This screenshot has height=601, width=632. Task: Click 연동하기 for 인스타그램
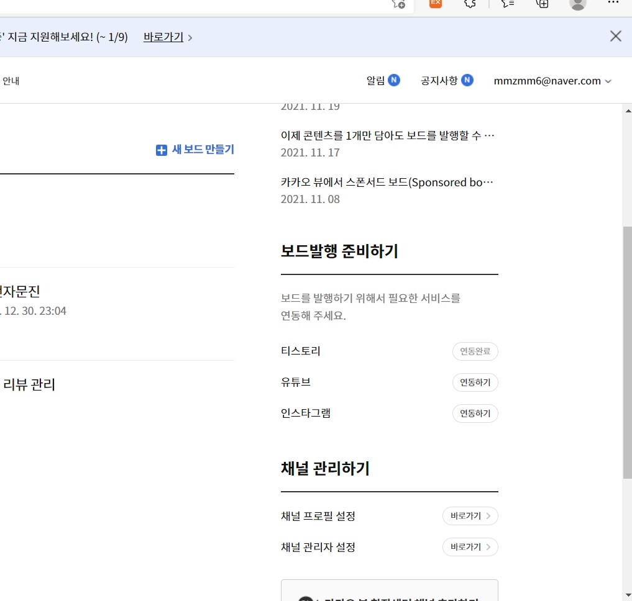tap(475, 413)
